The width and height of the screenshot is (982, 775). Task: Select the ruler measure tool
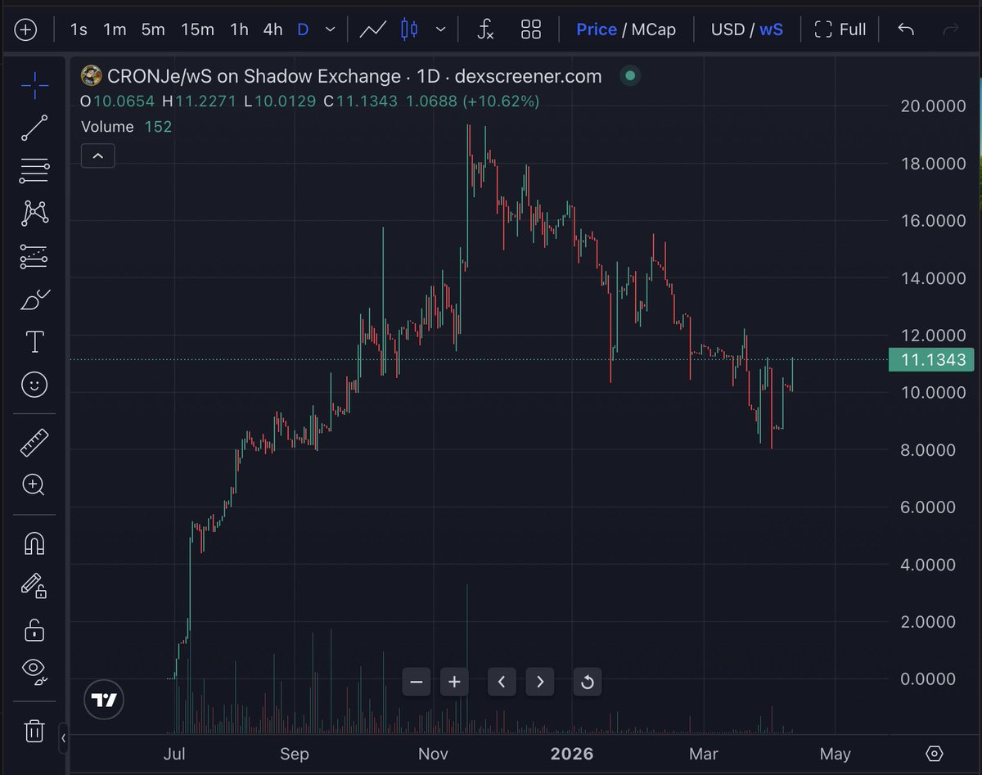click(34, 443)
